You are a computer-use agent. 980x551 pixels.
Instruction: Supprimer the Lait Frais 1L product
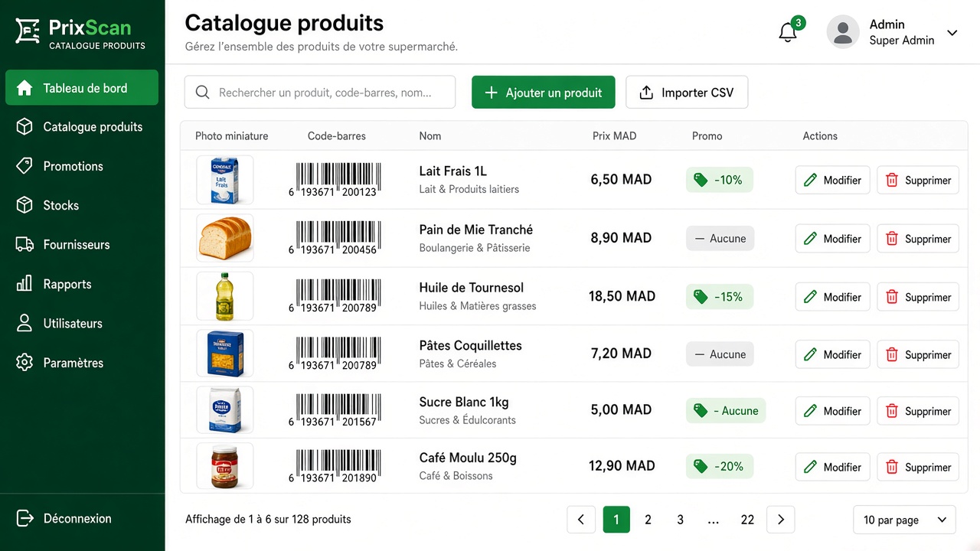[x=918, y=181]
